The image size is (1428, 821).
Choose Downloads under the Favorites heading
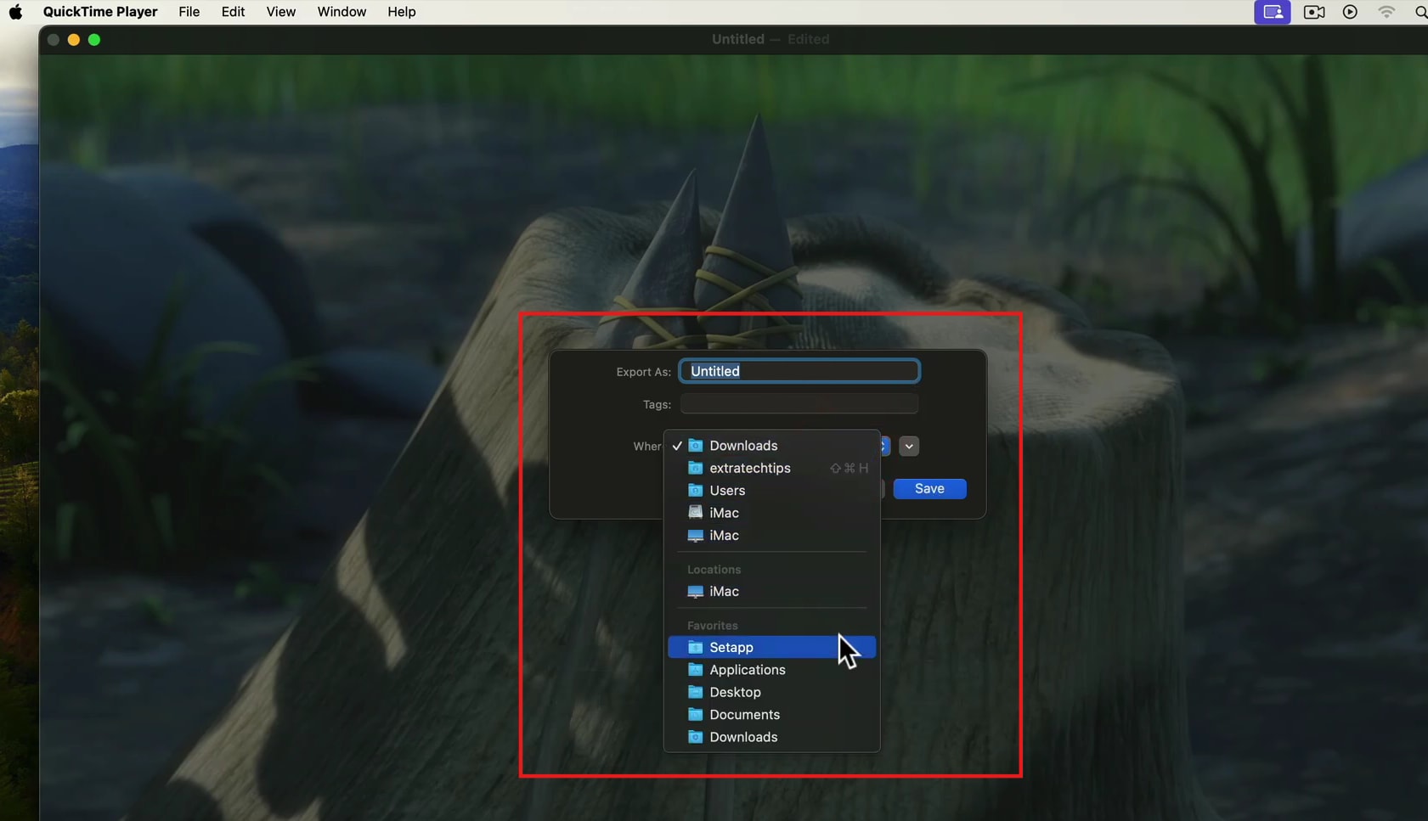click(771, 737)
